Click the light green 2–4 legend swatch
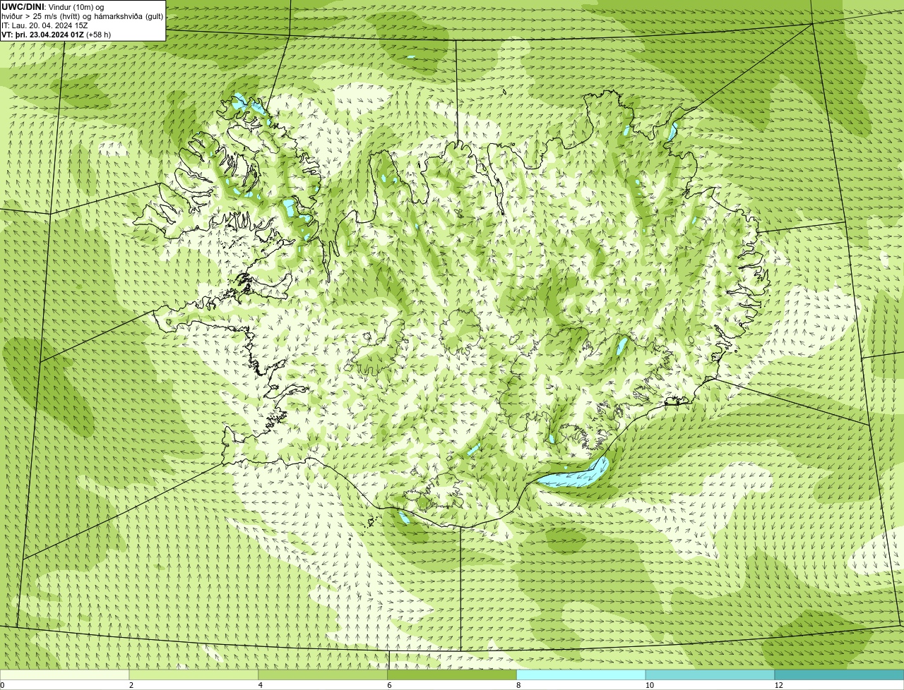This screenshot has width=904, height=690. coord(194,674)
